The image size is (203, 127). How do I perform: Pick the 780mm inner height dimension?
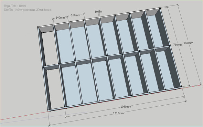(x=178, y=45)
